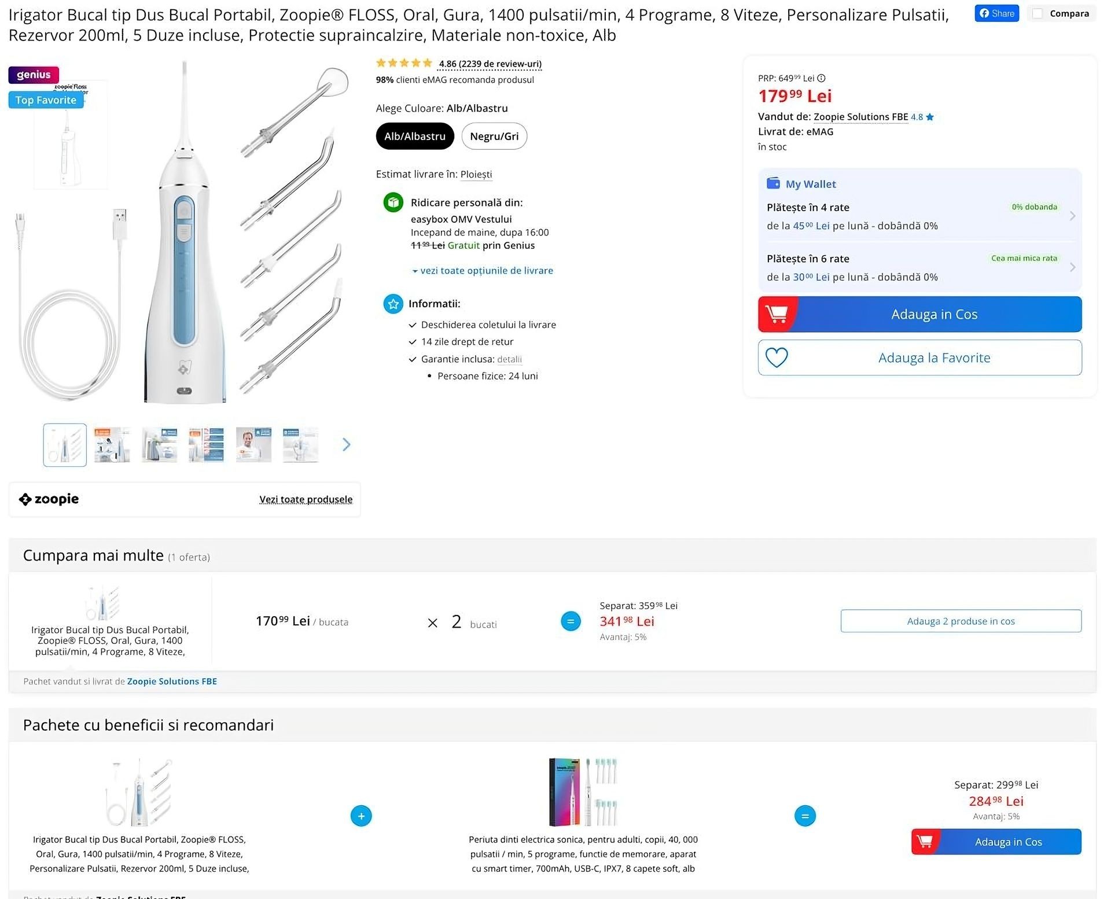Open the Plateste in 6 rate option
1111x899 pixels.
(x=919, y=267)
